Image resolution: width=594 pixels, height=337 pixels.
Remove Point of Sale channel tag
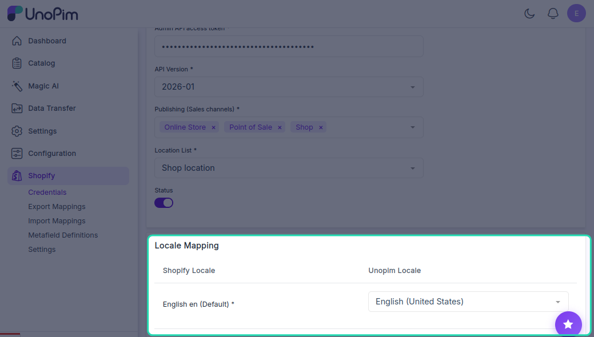point(280,127)
